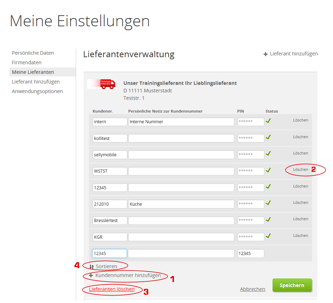The height and width of the screenshot is (303, 333).
Task: Click the sort arrows icon next to Sortieren
Action: pyautogui.click(x=91, y=267)
